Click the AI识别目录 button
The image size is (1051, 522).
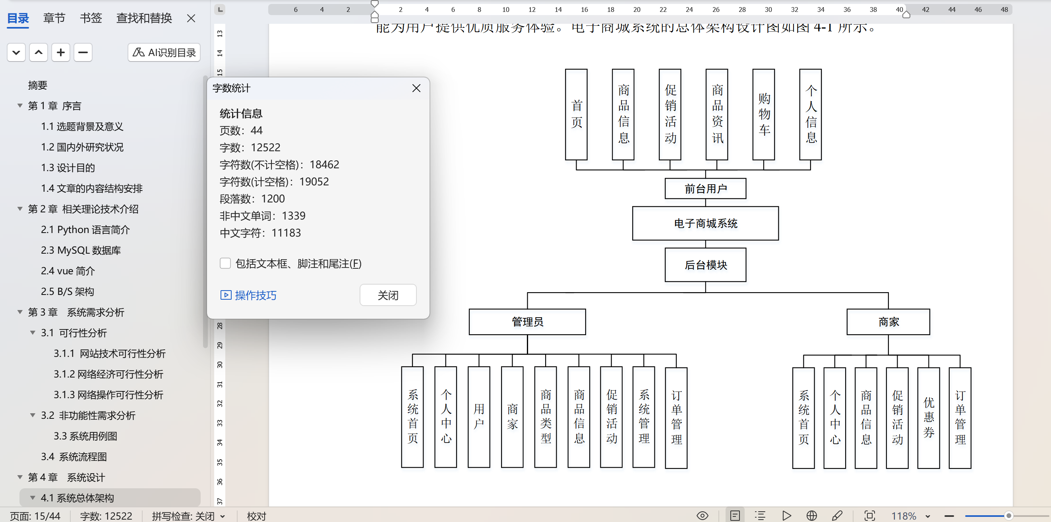164,52
